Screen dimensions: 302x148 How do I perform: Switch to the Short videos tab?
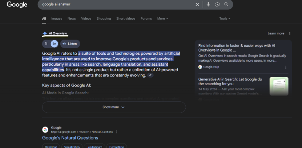(x=126, y=18)
